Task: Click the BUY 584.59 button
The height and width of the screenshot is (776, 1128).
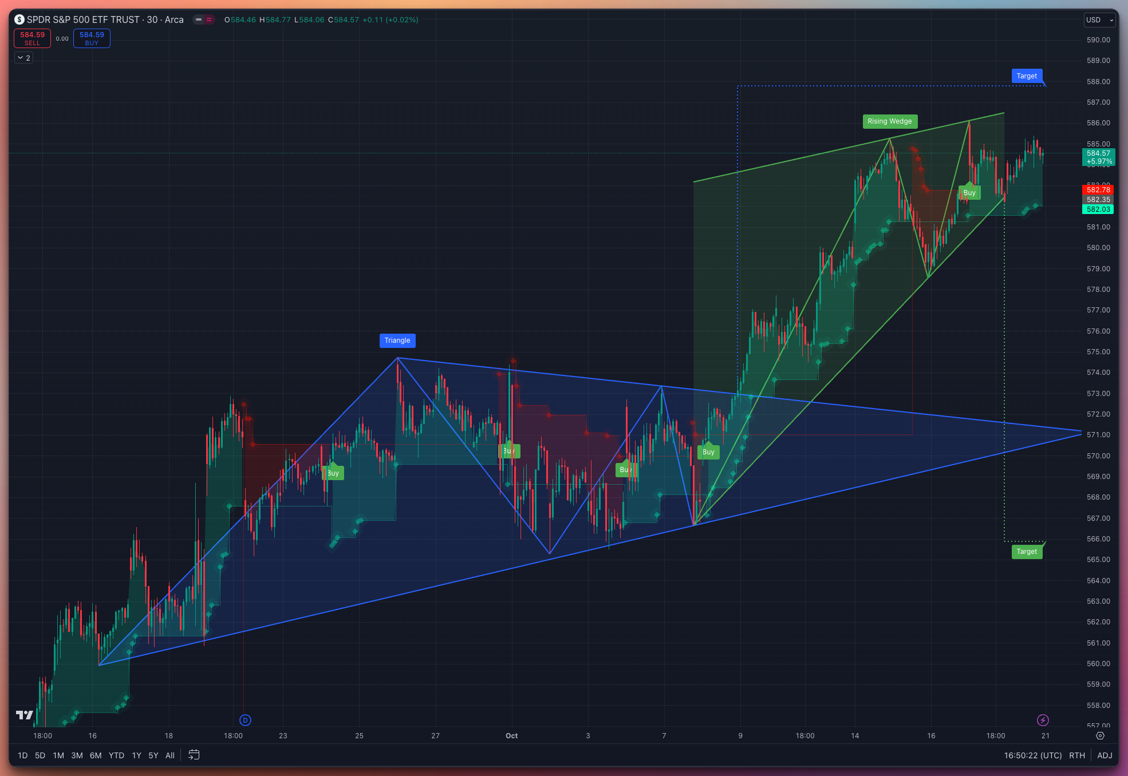Action: (92, 38)
